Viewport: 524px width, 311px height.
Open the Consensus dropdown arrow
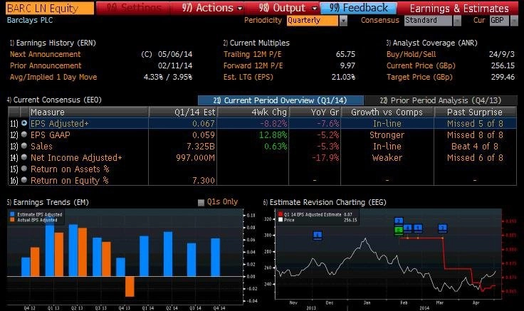(x=457, y=21)
